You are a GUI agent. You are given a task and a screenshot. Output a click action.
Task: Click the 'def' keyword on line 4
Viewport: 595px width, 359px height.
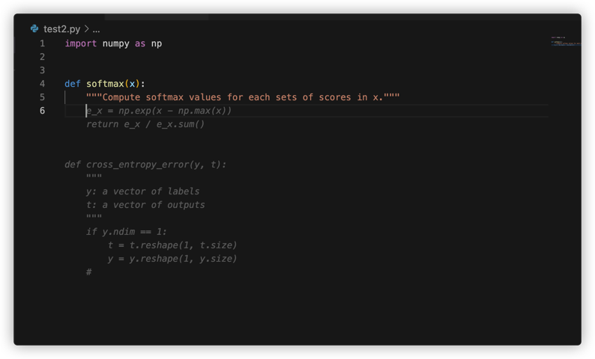tap(73, 84)
